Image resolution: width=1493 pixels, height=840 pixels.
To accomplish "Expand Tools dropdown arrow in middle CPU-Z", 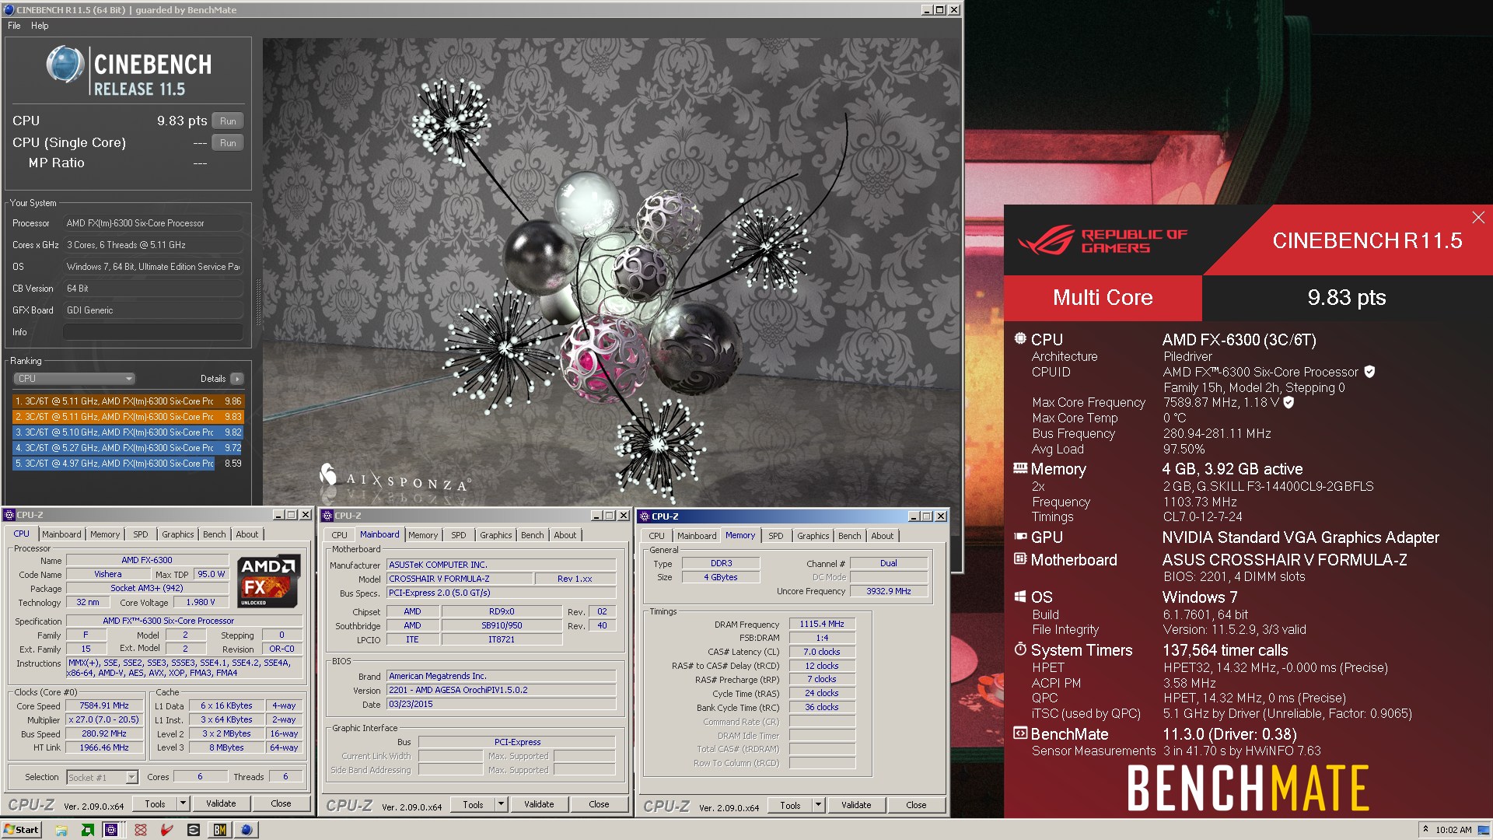I will (502, 805).
